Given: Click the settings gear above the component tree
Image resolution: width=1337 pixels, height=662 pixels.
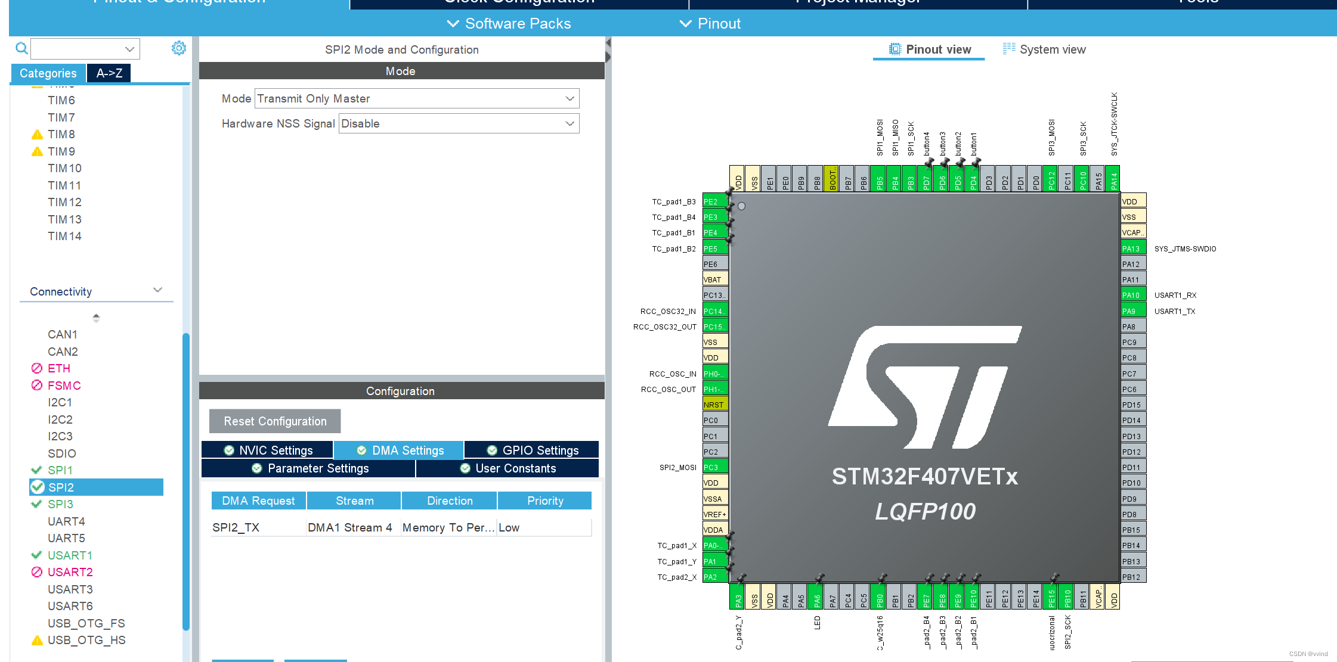Looking at the screenshot, I should coord(178,48).
